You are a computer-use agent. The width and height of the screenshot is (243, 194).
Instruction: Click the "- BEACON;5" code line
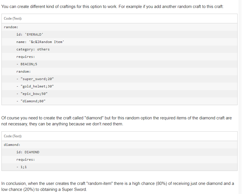pyautogui.click(x=27, y=64)
